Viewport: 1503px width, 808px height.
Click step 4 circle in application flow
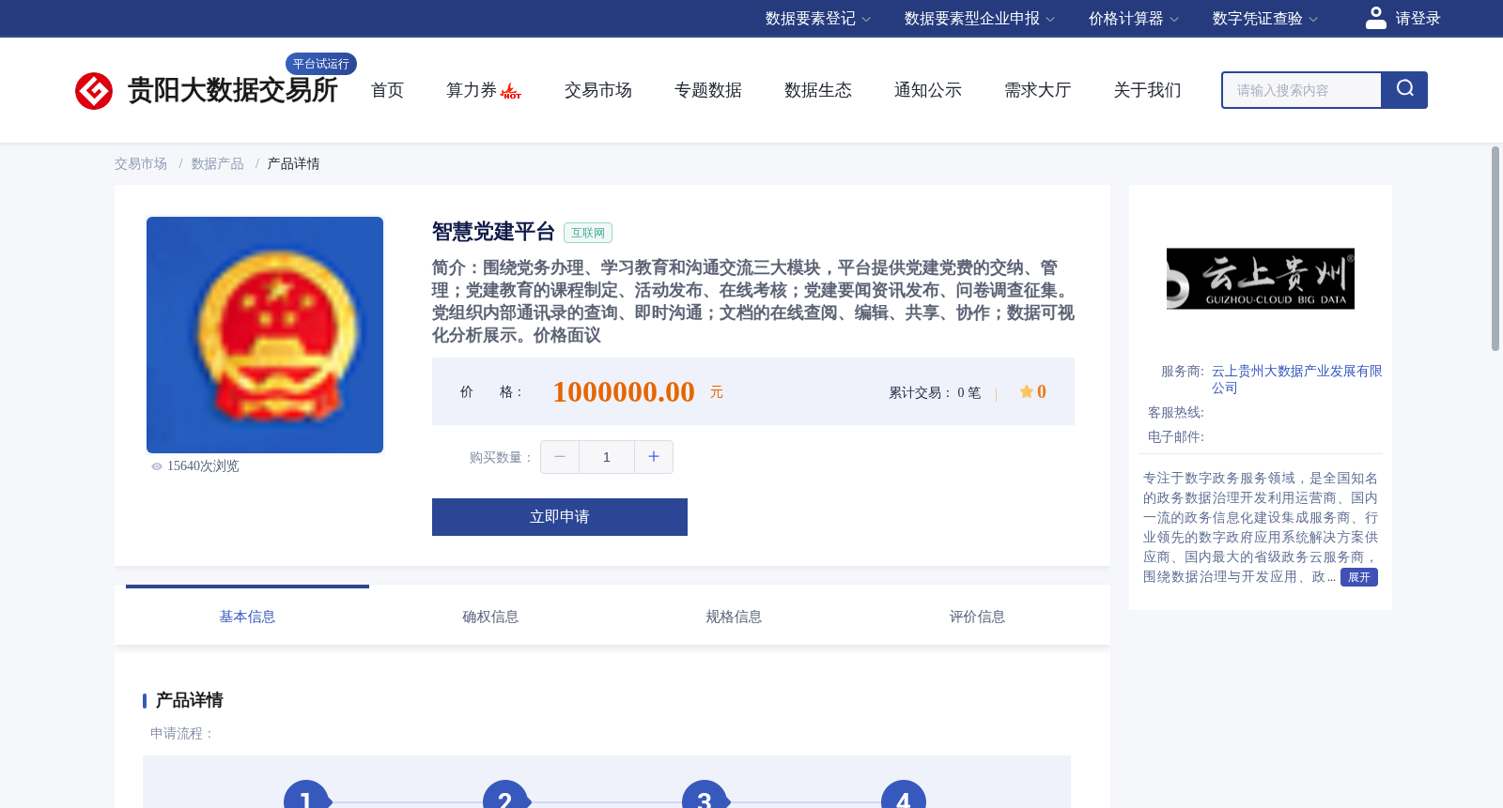coord(904,794)
